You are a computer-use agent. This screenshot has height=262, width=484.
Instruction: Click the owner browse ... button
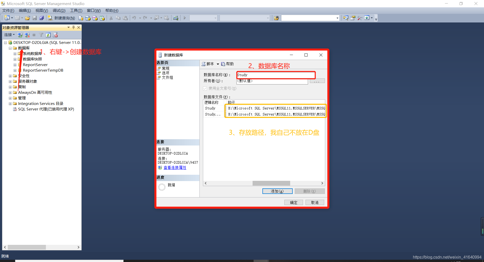click(x=317, y=81)
